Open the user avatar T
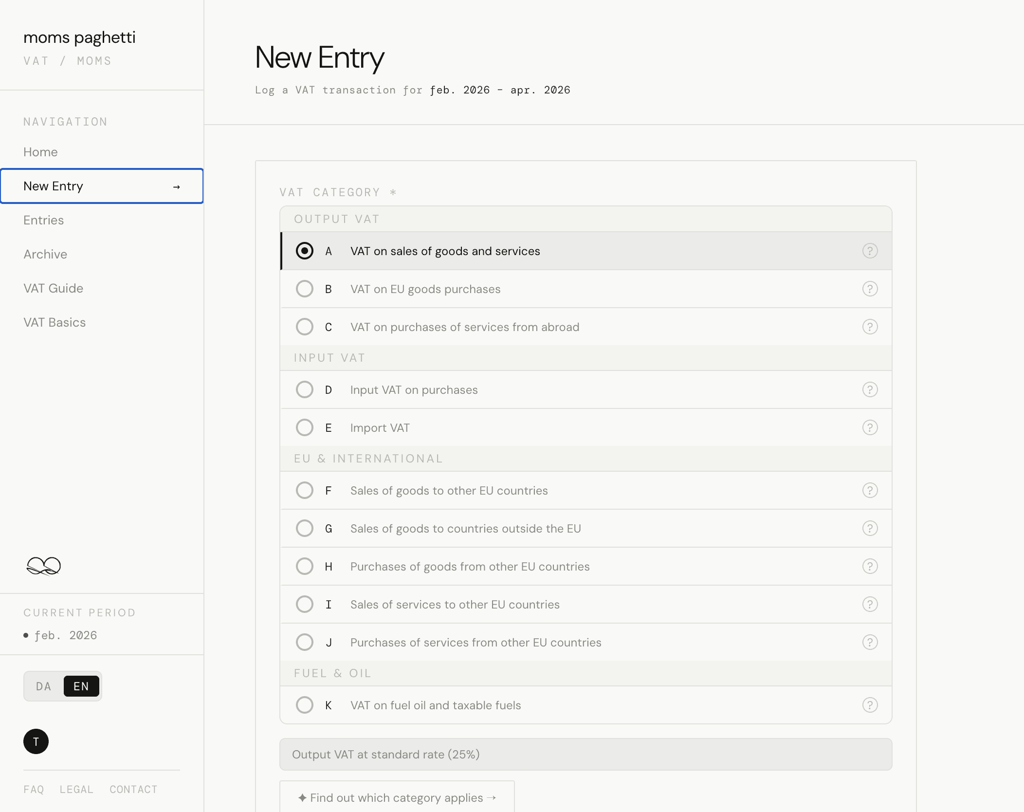Image resolution: width=1024 pixels, height=812 pixels. coord(36,741)
